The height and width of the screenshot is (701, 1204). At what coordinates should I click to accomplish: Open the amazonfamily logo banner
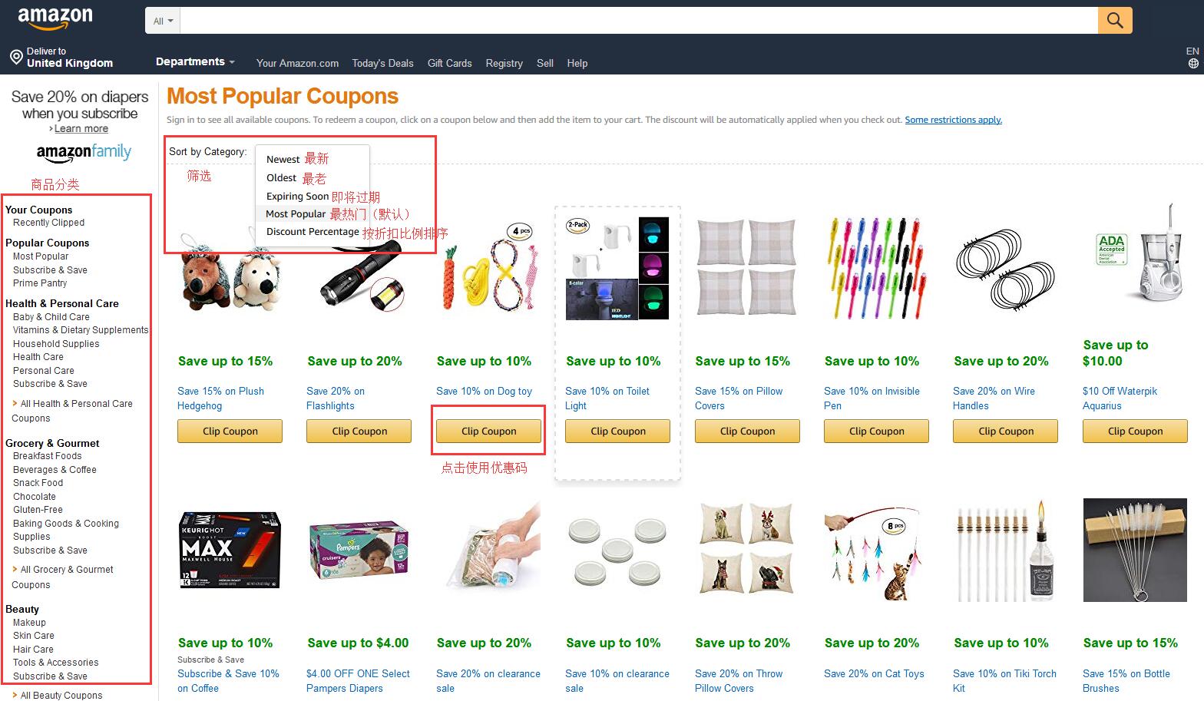pos(84,151)
